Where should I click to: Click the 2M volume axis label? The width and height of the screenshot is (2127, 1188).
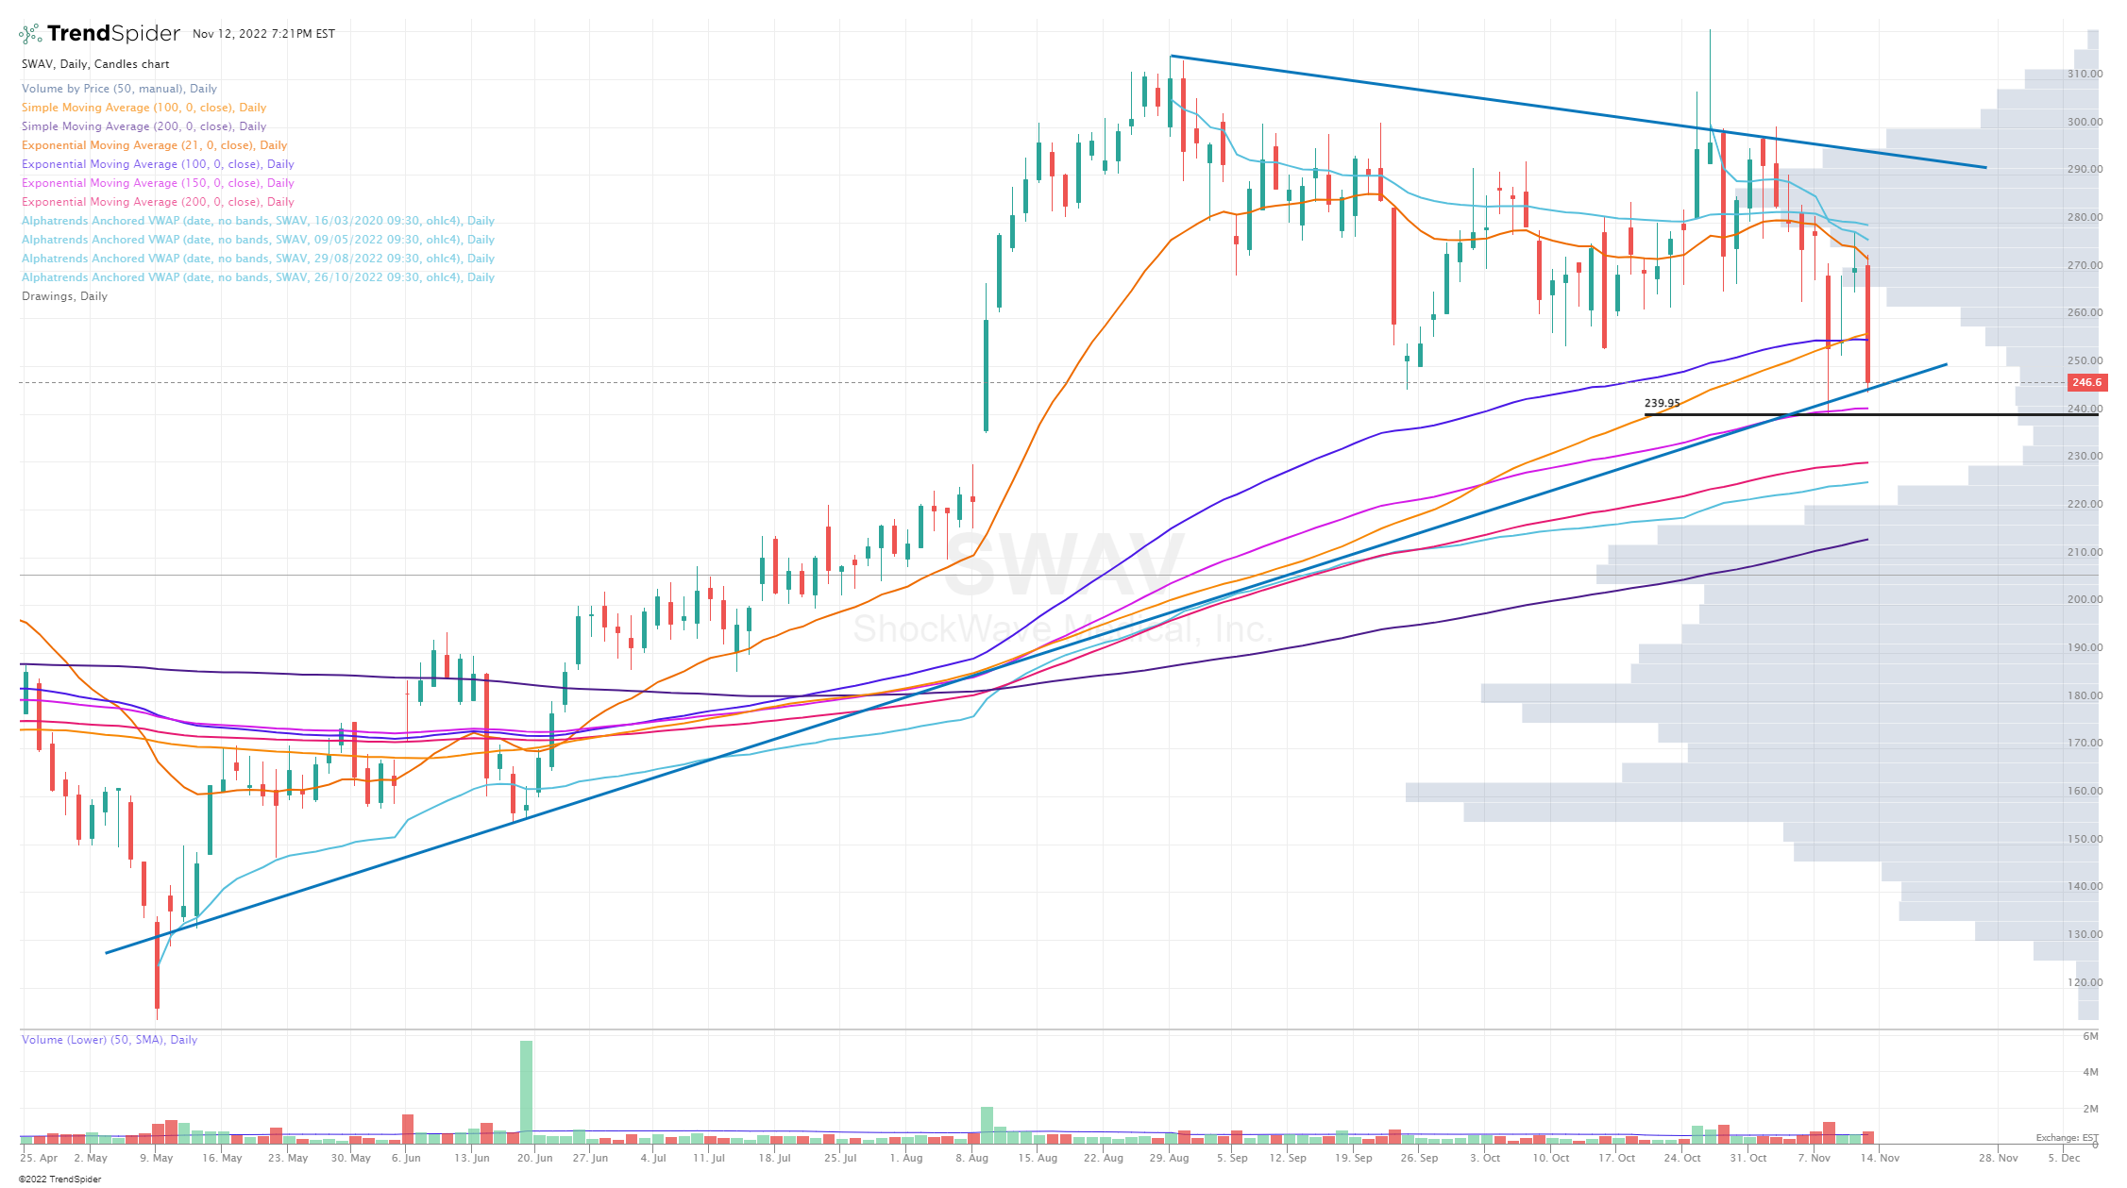pos(2091,1109)
